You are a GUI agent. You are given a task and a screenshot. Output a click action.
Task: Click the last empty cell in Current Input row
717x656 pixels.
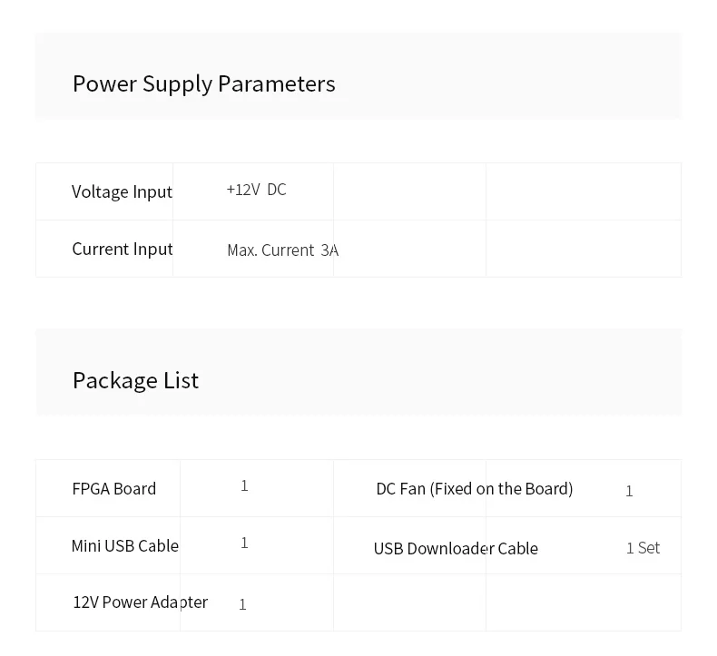coord(583,249)
